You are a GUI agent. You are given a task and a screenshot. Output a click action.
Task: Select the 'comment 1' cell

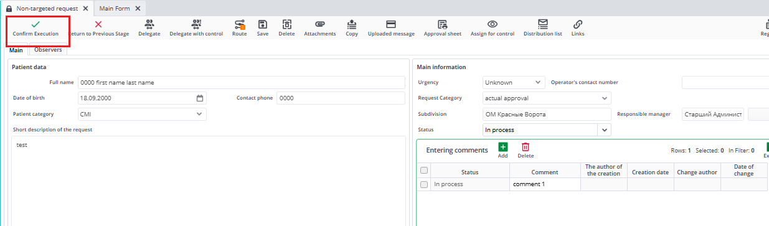545,184
